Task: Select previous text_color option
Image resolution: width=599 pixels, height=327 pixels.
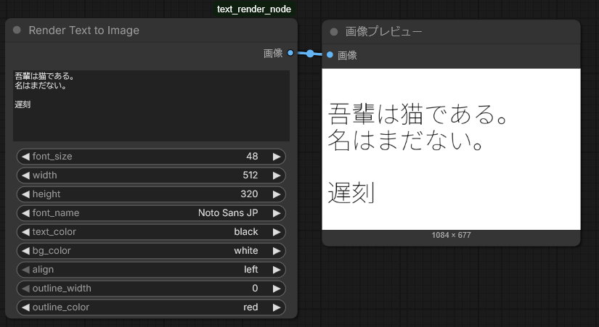Action: 25,232
